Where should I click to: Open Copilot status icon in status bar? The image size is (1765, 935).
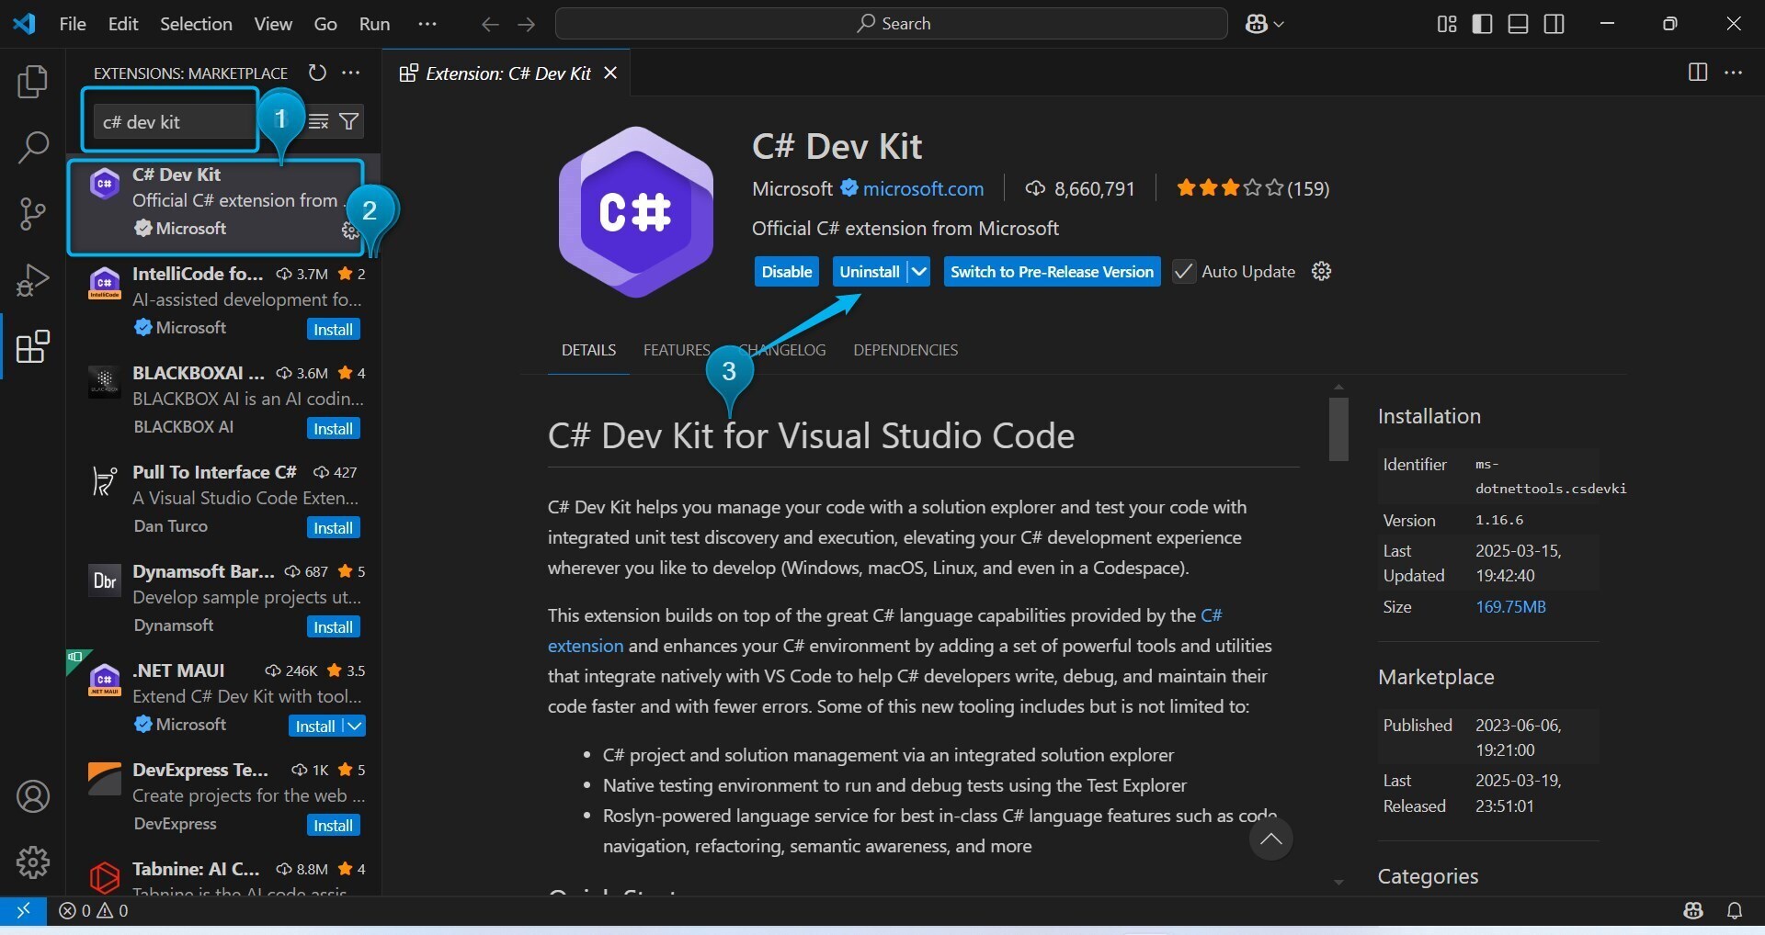click(x=1693, y=910)
